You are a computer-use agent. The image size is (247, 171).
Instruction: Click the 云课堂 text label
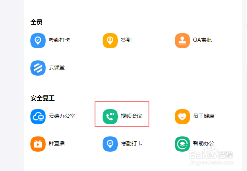pos(57,67)
